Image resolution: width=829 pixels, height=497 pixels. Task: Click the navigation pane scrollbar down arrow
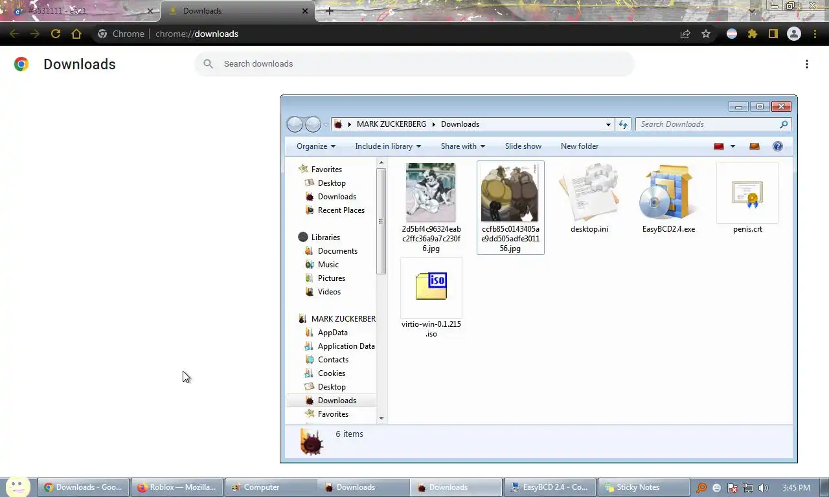[381, 418]
